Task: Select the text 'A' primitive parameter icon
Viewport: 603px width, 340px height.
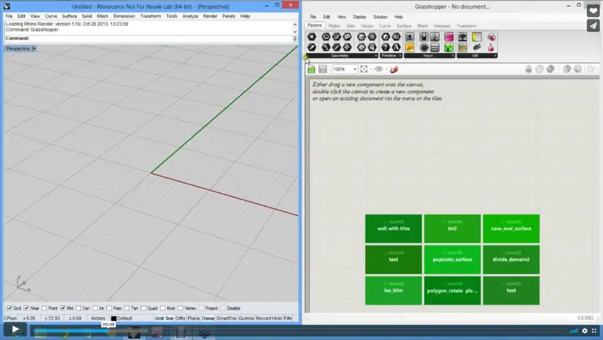Action: point(396,47)
